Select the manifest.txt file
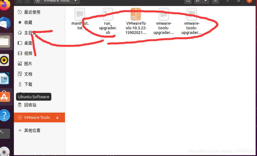This screenshot has height=156, width=257. (80, 19)
